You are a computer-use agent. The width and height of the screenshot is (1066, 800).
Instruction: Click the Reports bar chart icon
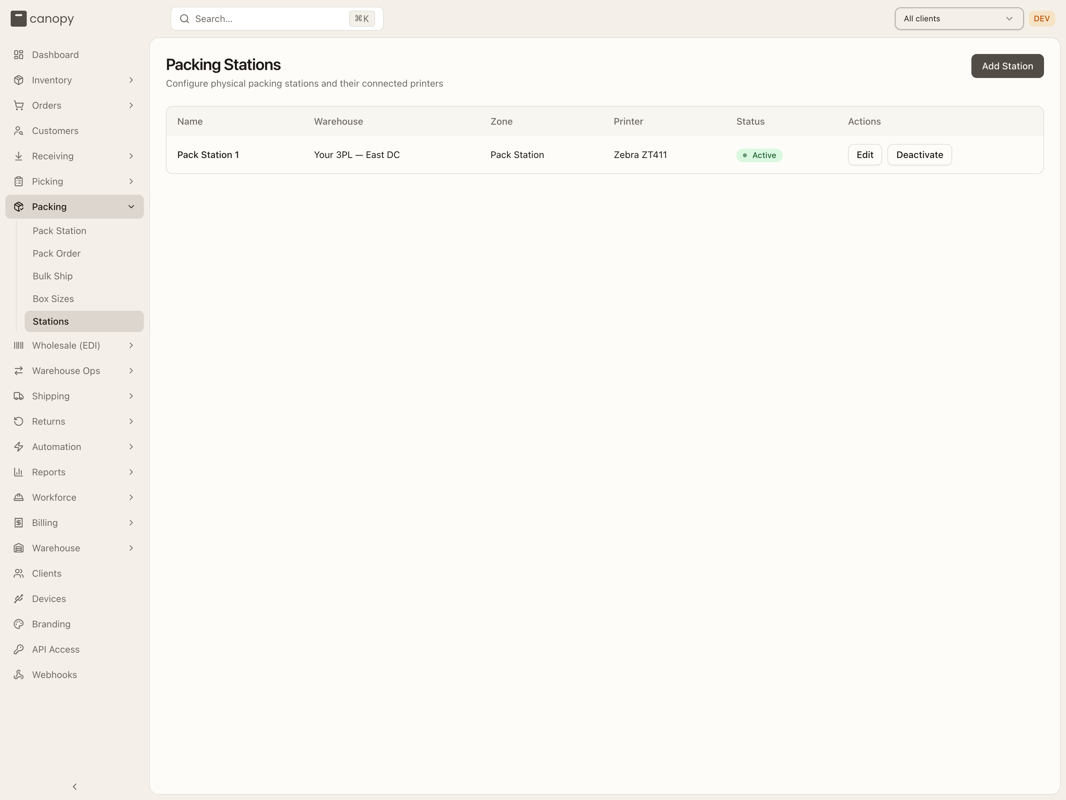[19, 472]
